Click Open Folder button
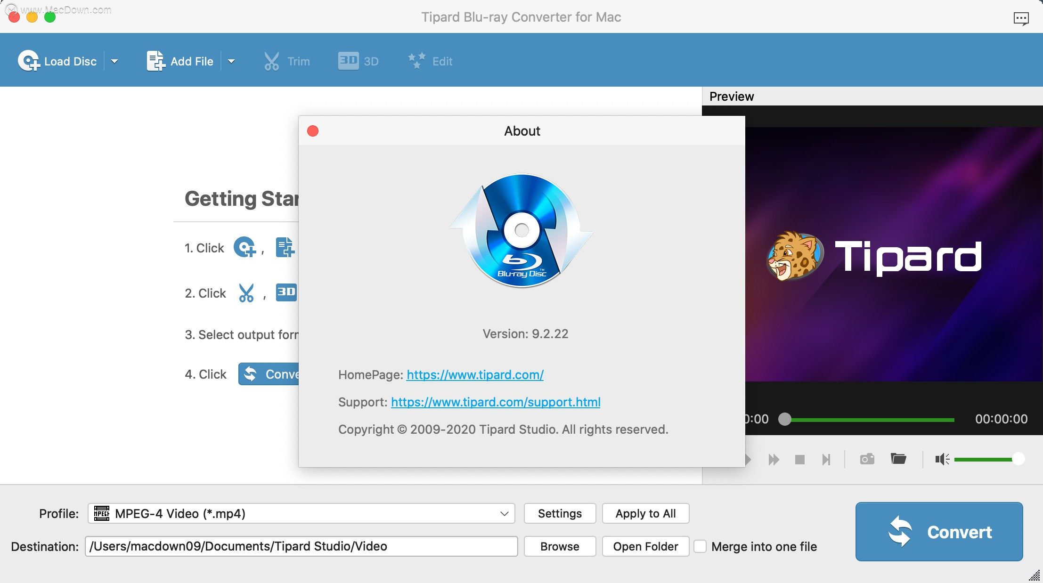 645,546
